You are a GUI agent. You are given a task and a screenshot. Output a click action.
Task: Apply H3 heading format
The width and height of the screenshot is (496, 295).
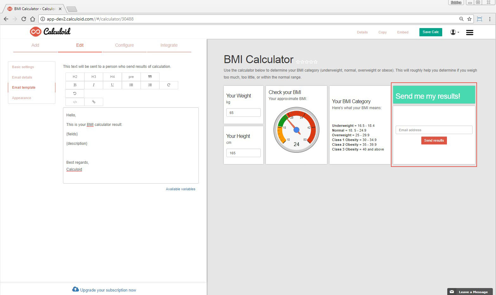[x=94, y=77]
